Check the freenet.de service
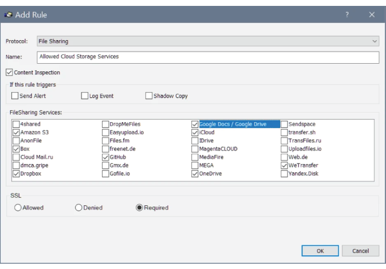This screenshot has height=269, width=386. click(x=106, y=149)
